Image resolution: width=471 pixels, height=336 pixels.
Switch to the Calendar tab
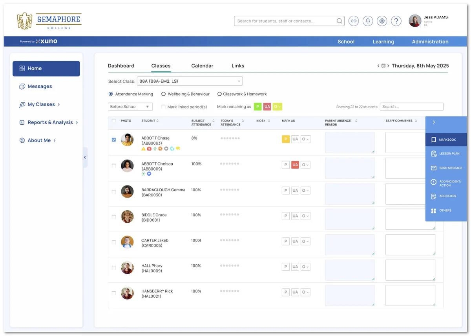[202, 66]
